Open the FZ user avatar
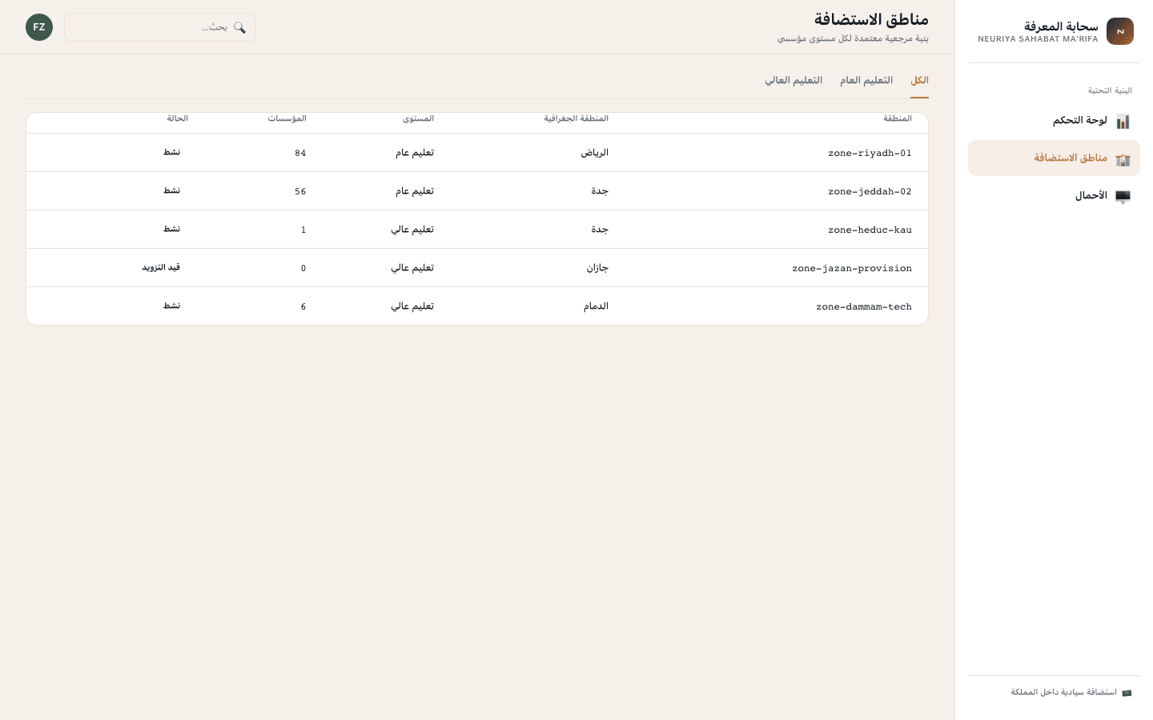This screenshot has height=720, width=1153. [39, 27]
